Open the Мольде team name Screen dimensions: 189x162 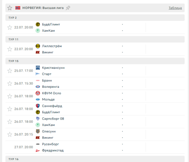pyautogui.click(x=48, y=100)
